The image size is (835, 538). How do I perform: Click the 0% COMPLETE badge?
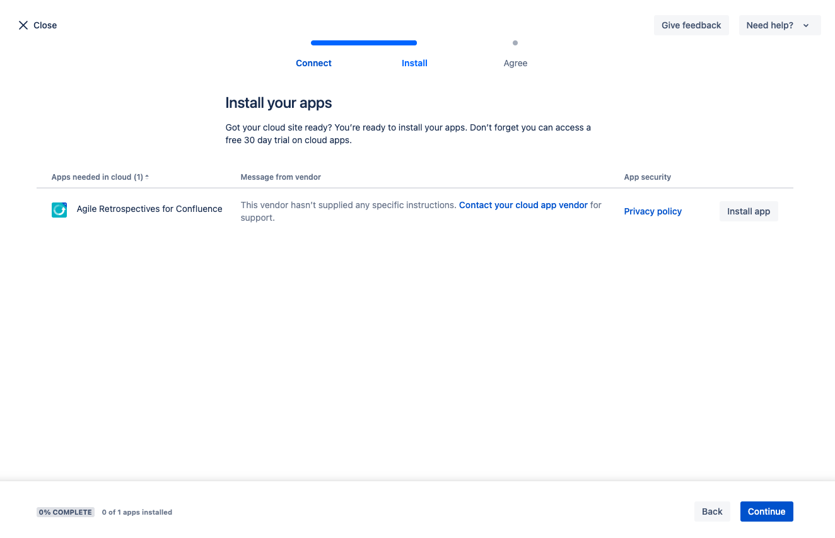click(66, 512)
